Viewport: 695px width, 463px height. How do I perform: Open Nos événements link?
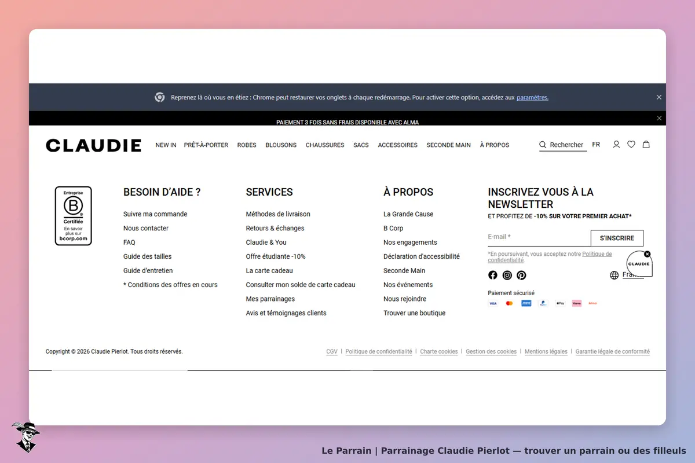408,285
